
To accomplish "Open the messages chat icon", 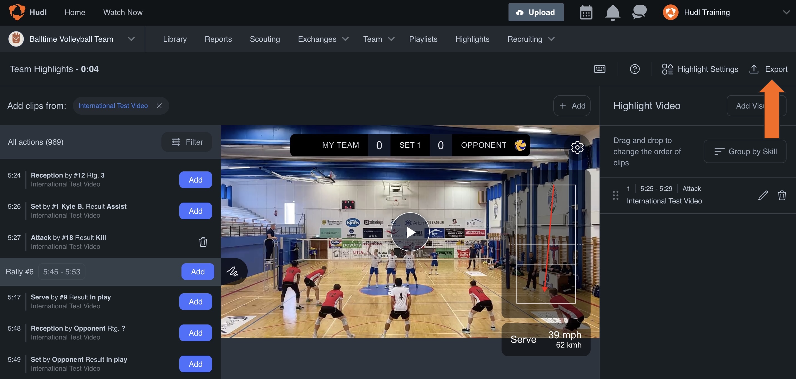I will point(639,12).
